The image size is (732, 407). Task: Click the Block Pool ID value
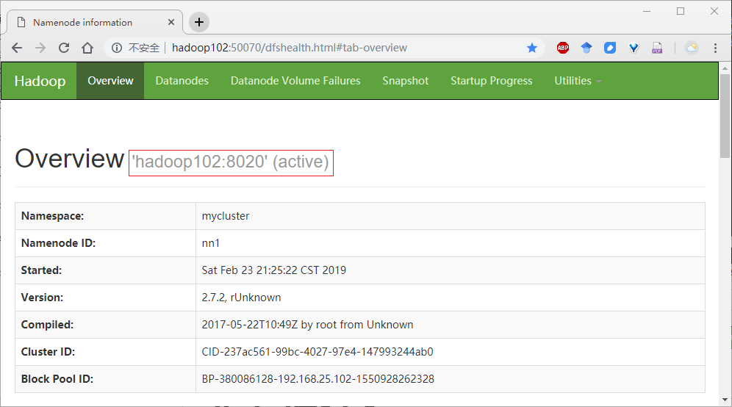pos(318,378)
